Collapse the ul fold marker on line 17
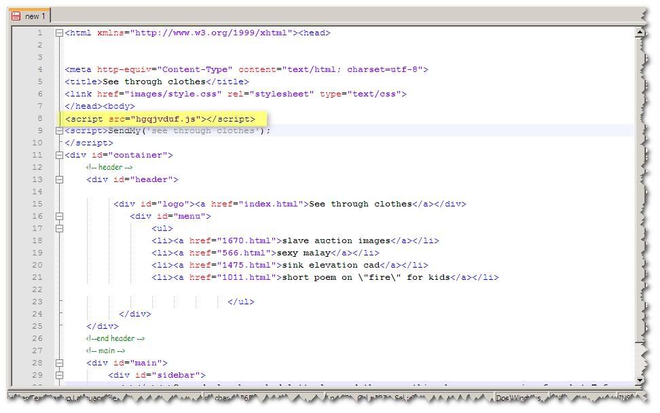660x413 pixels. click(x=59, y=228)
